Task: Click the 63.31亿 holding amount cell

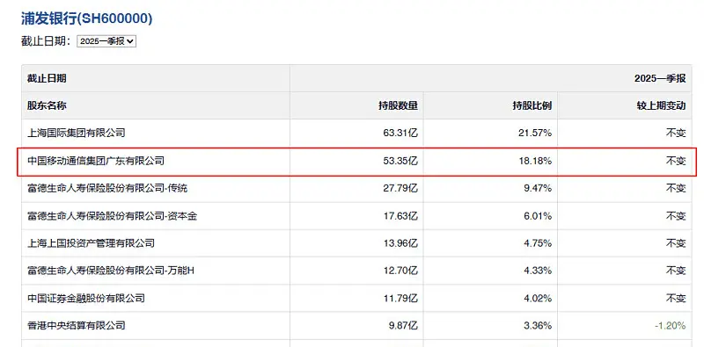Action: tap(398, 133)
